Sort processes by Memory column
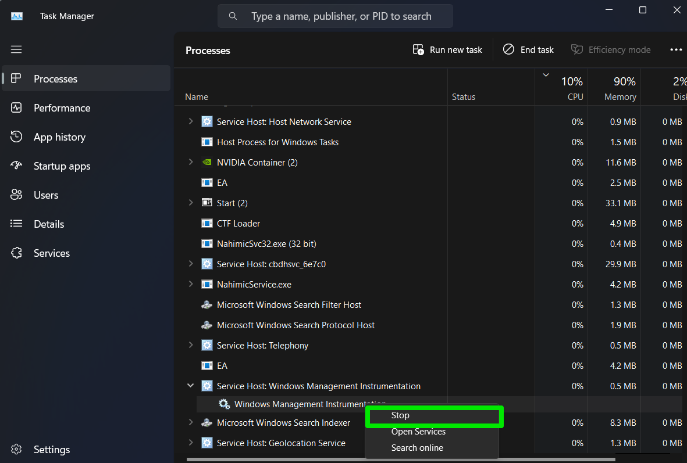Screen dimensions: 687x463 [x=620, y=87]
